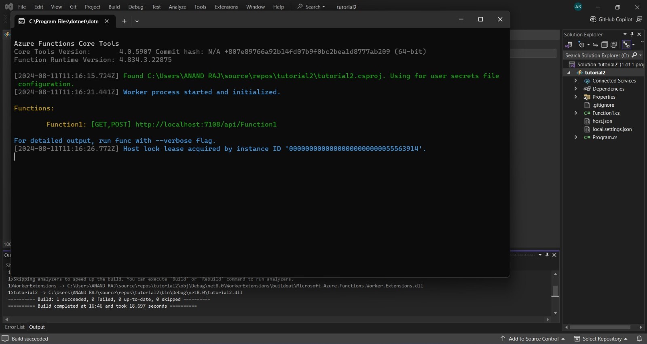This screenshot has height=344, width=647.
Task: Switch between solutions and folder views
Action: (x=569, y=44)
